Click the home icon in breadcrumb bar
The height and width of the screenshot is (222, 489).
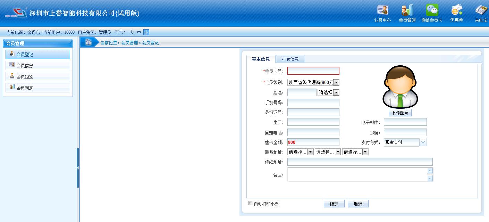[x=88, y=42]
